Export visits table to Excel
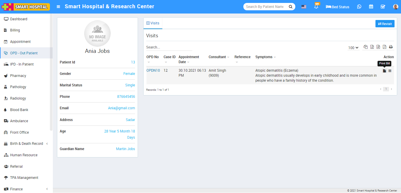Screen dimensions: 401x193 tap(372, 47)
